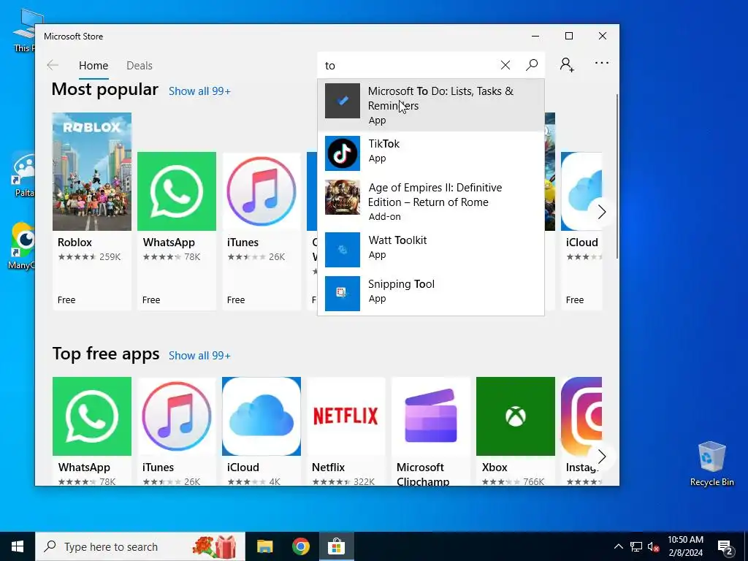Click the 'Snipping Tool' suggestion text
Image resolution: width=748 pixels, height=561 pixels.
401,284
